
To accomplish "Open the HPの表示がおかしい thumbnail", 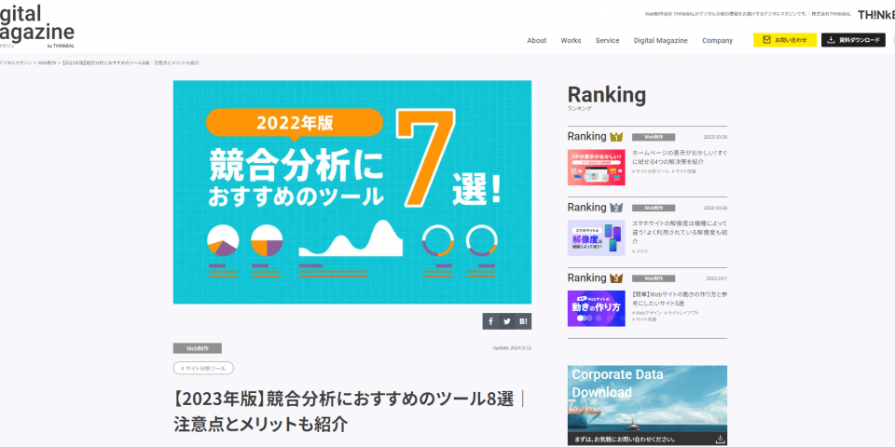I will pos(597,168).
